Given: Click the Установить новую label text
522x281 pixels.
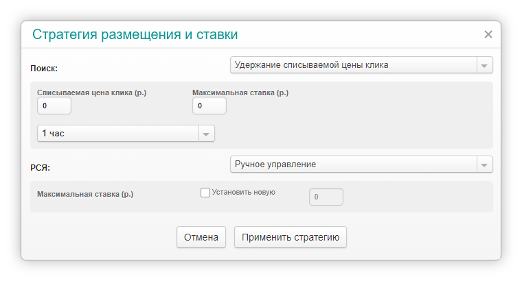Looking at the screenshot, I should (243, 193).
